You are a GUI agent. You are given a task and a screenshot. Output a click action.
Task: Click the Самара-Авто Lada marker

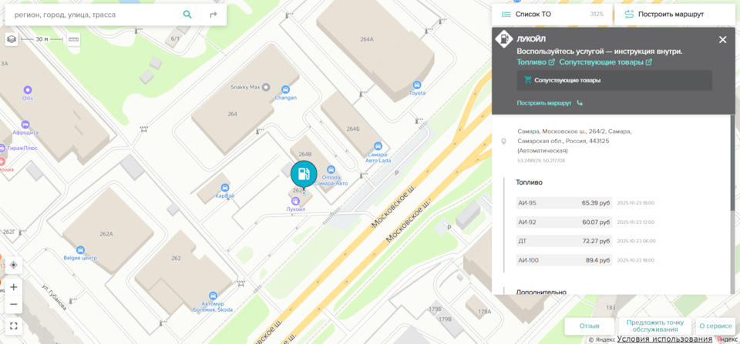tap(378, 146)
